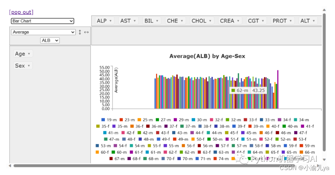Click the 48-m legend entry

146,139
